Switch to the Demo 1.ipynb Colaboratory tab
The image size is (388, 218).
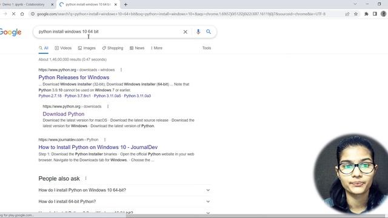coord(24,4)
